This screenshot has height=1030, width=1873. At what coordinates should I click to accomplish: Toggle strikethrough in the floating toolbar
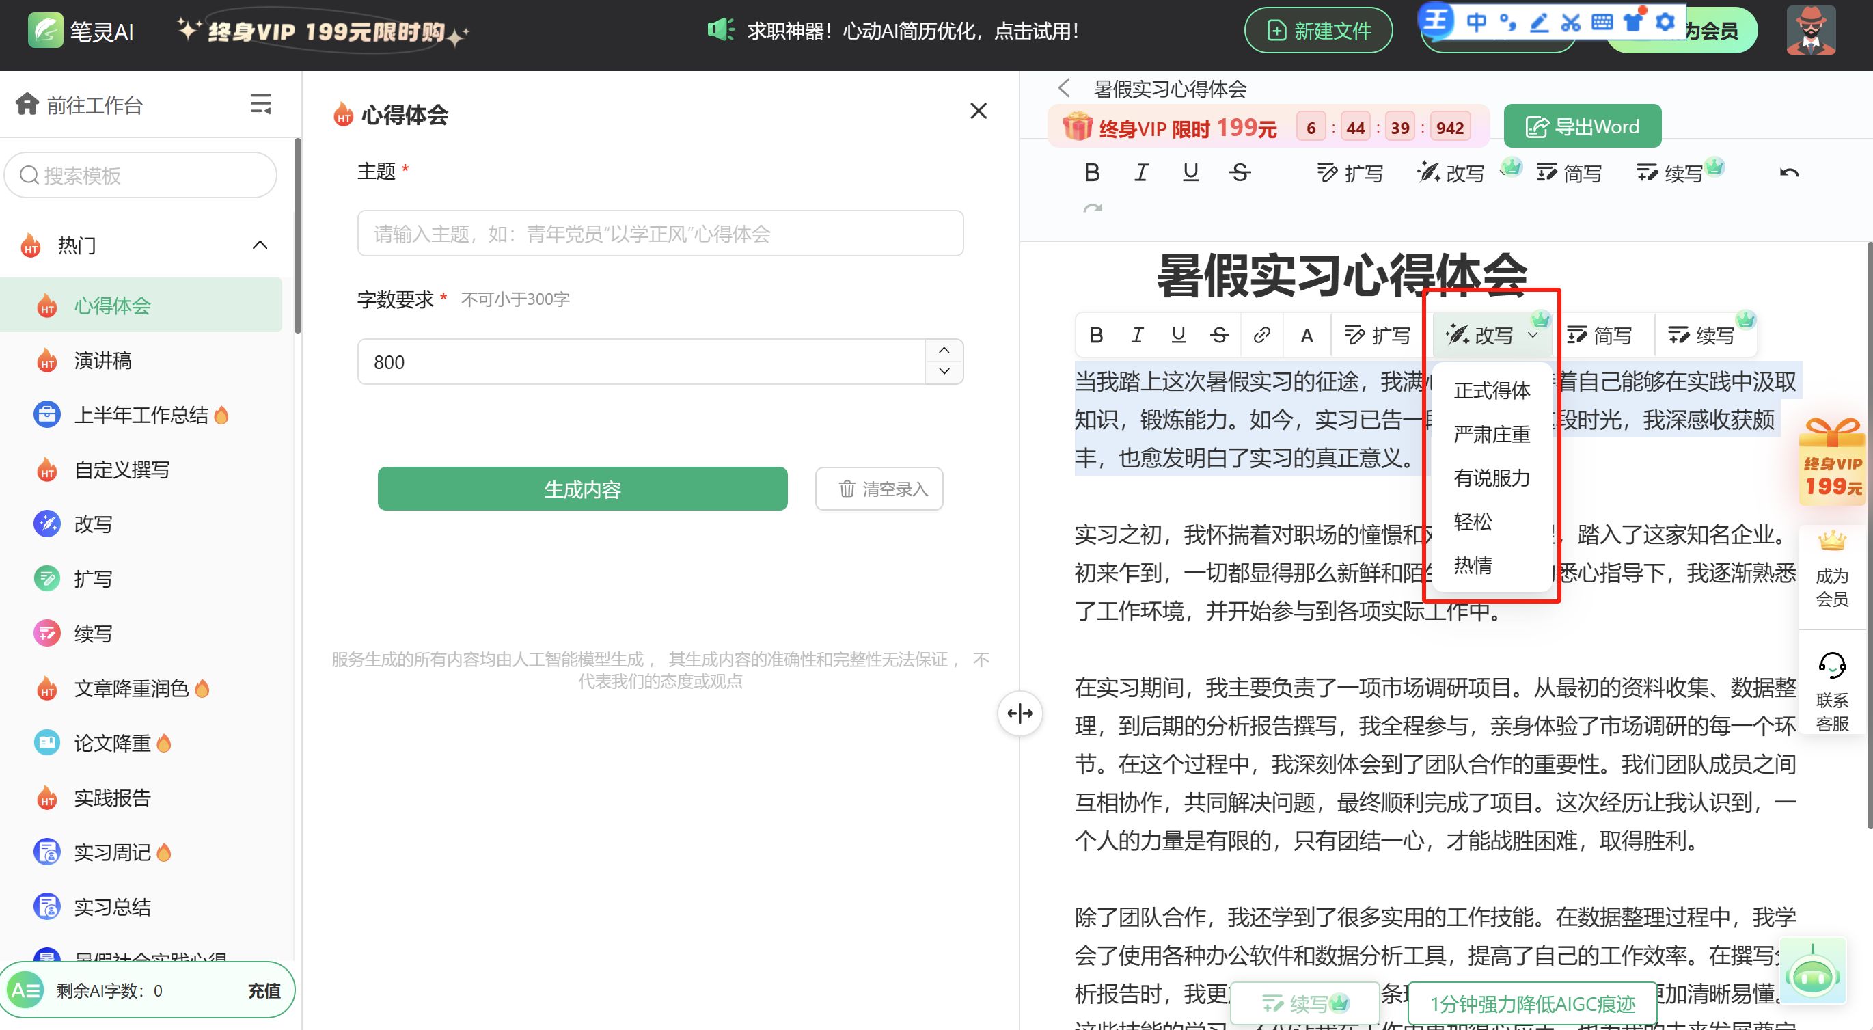click(x=1219, y=336)
